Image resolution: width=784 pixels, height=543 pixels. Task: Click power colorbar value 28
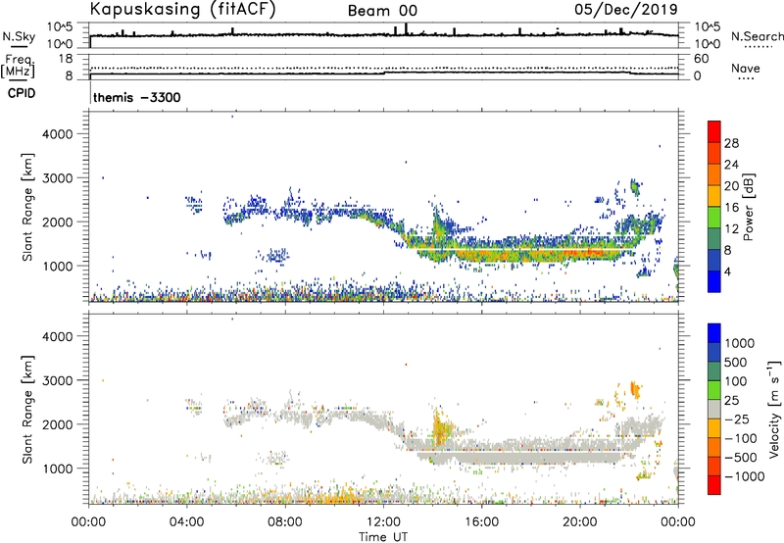pos(731,143)
